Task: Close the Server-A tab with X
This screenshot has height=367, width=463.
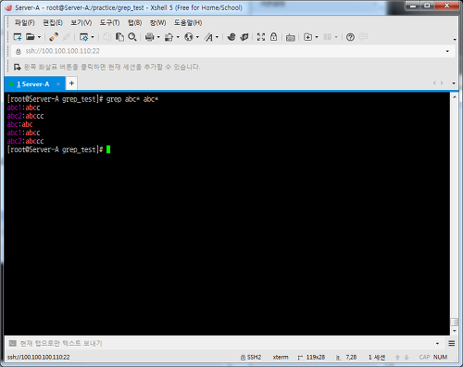Action: pyautogui.click(x=58, y=84)
